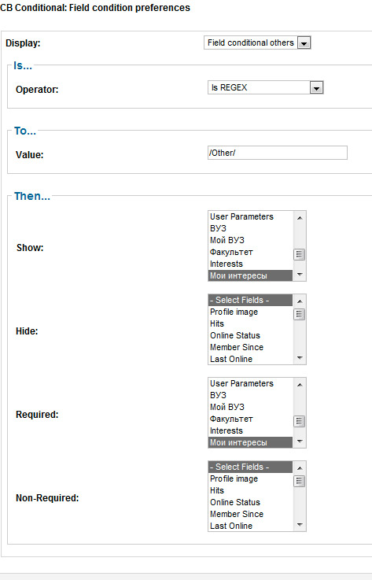Screen dimensions: 372x580
Task: Click the Non-Required list's down scroll arrow
Action: tap(300, 524)
